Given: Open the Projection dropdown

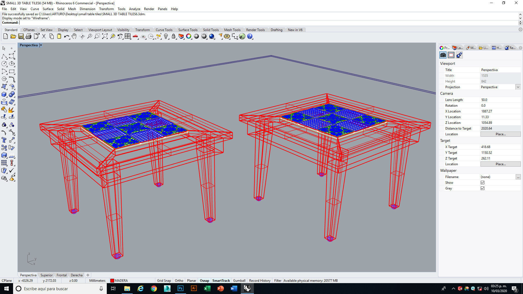Looking at the screenshot, I should (518, 87).
